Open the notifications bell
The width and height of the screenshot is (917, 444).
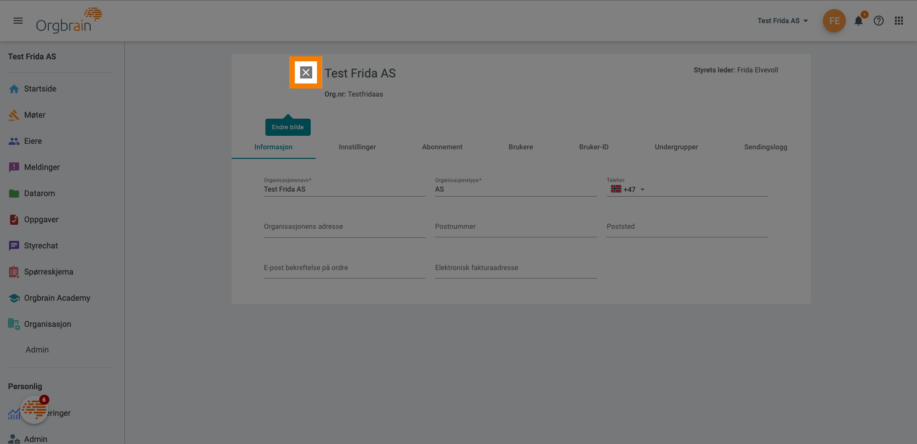coord(859,21)
